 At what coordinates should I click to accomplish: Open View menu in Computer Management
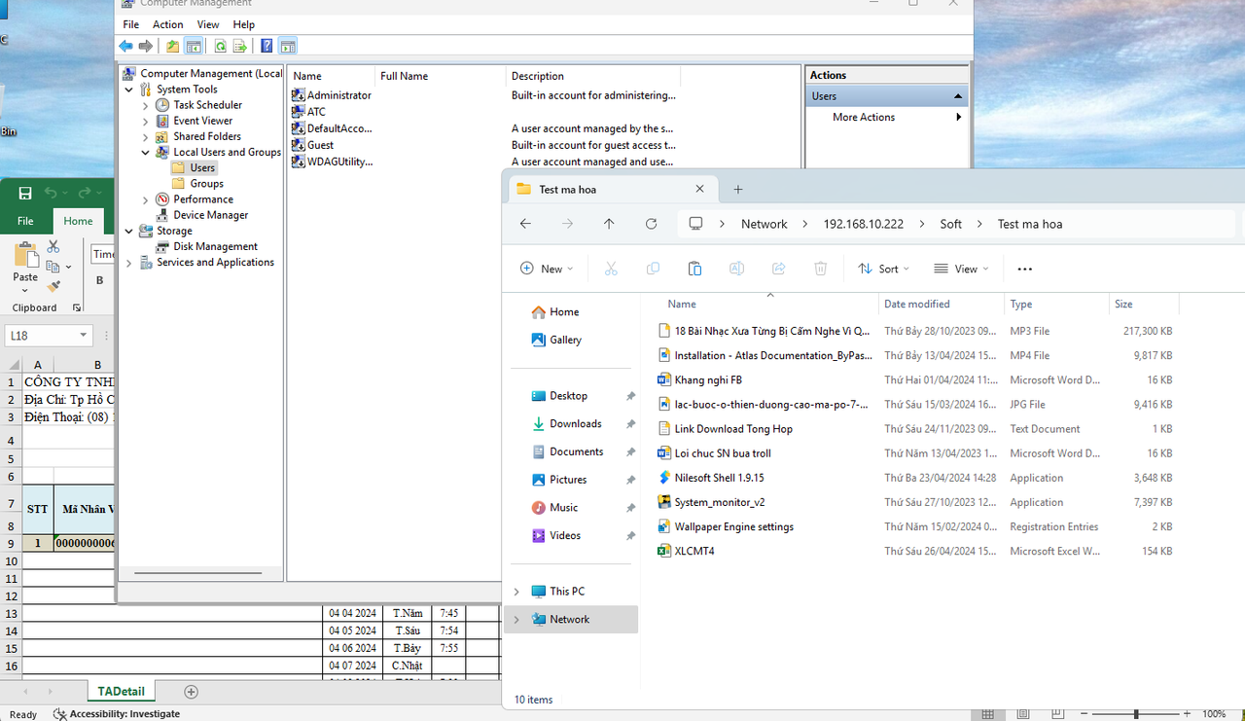point(208,24)
